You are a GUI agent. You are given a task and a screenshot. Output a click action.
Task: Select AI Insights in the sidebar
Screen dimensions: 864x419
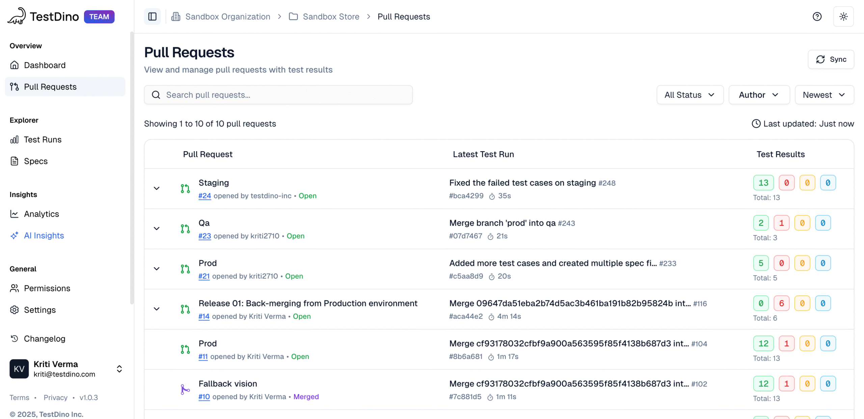44,235
